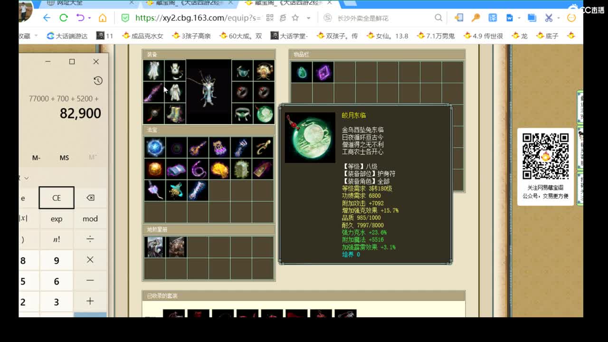
Task: Open the QR code grid icon in address bar
Action: pos(270,18)
